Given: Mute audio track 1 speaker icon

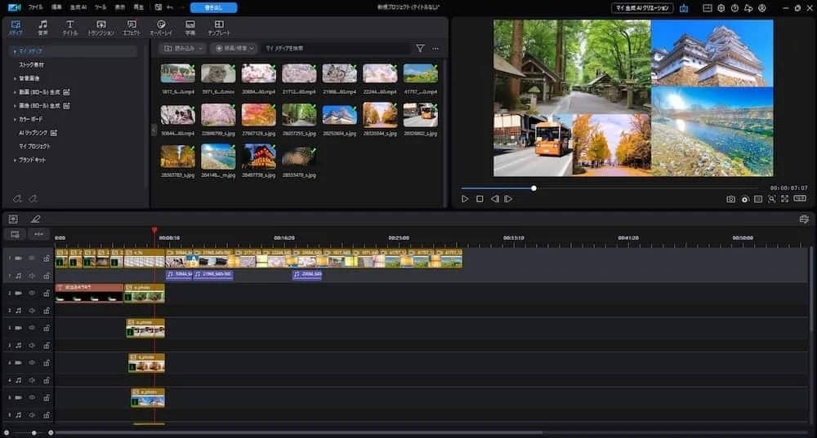Looking at the screenshot, I should click(x=32, y=276).
